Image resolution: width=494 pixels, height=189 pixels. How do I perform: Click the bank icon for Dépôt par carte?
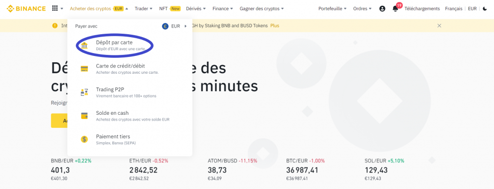(x=84, y=45)
